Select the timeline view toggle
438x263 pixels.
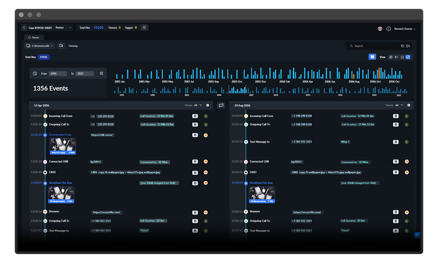(x=408, y=57)
